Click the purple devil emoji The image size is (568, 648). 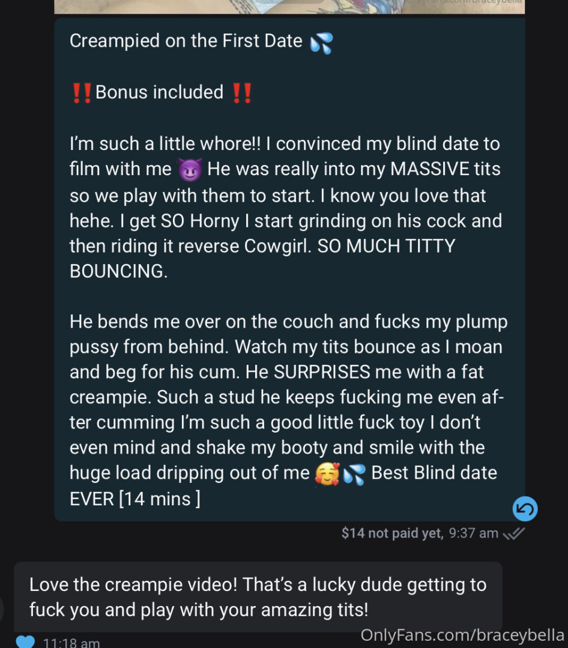pos(190,170)
